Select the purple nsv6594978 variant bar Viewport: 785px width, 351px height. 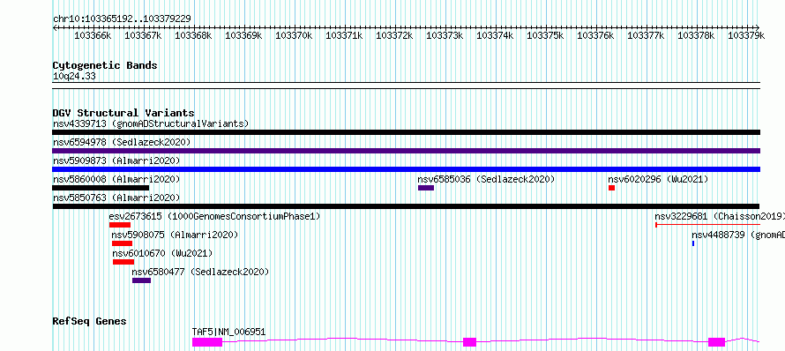(406, 151)
